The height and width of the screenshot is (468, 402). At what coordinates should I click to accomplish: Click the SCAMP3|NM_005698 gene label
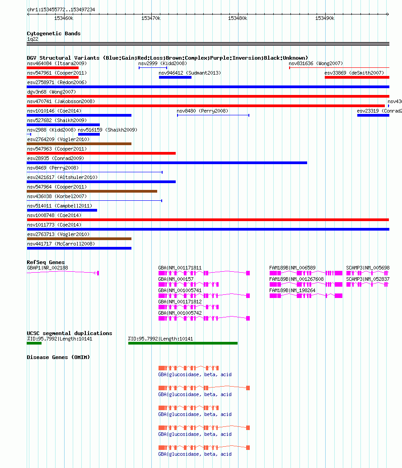point(368,268)
